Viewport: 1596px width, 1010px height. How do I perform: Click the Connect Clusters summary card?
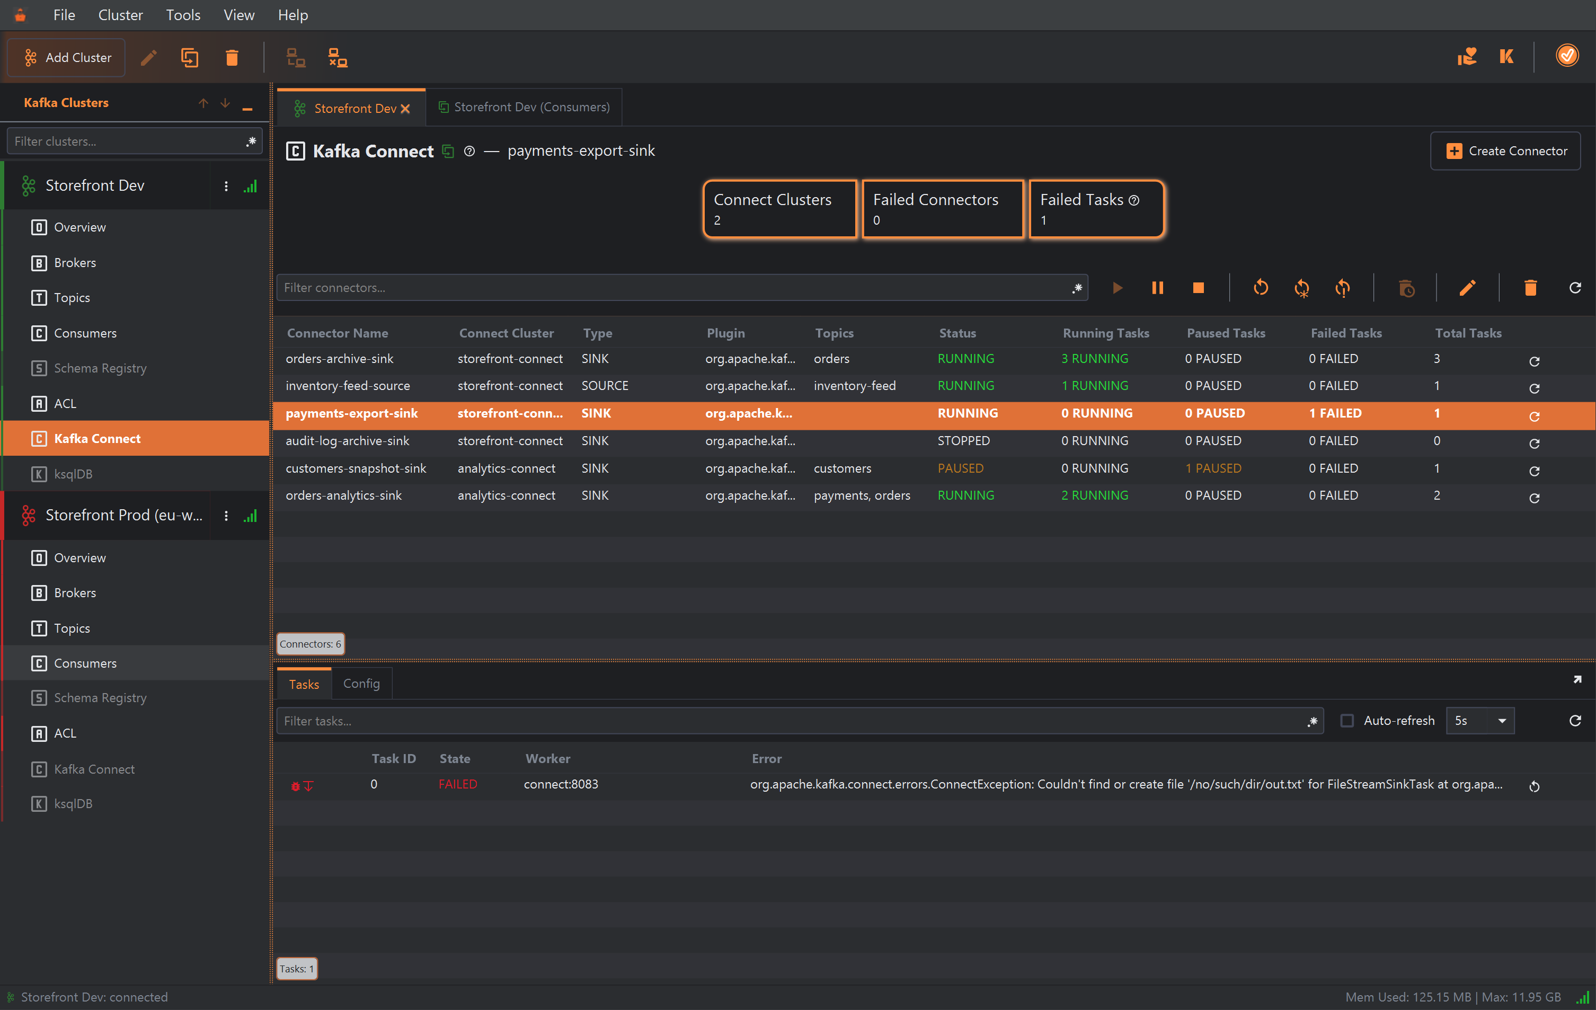click(779, 209)
